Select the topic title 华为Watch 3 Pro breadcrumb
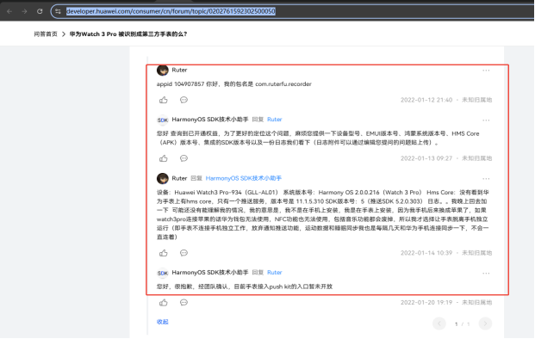The width and height of the screenshot is (535, 339). (128, 34)
